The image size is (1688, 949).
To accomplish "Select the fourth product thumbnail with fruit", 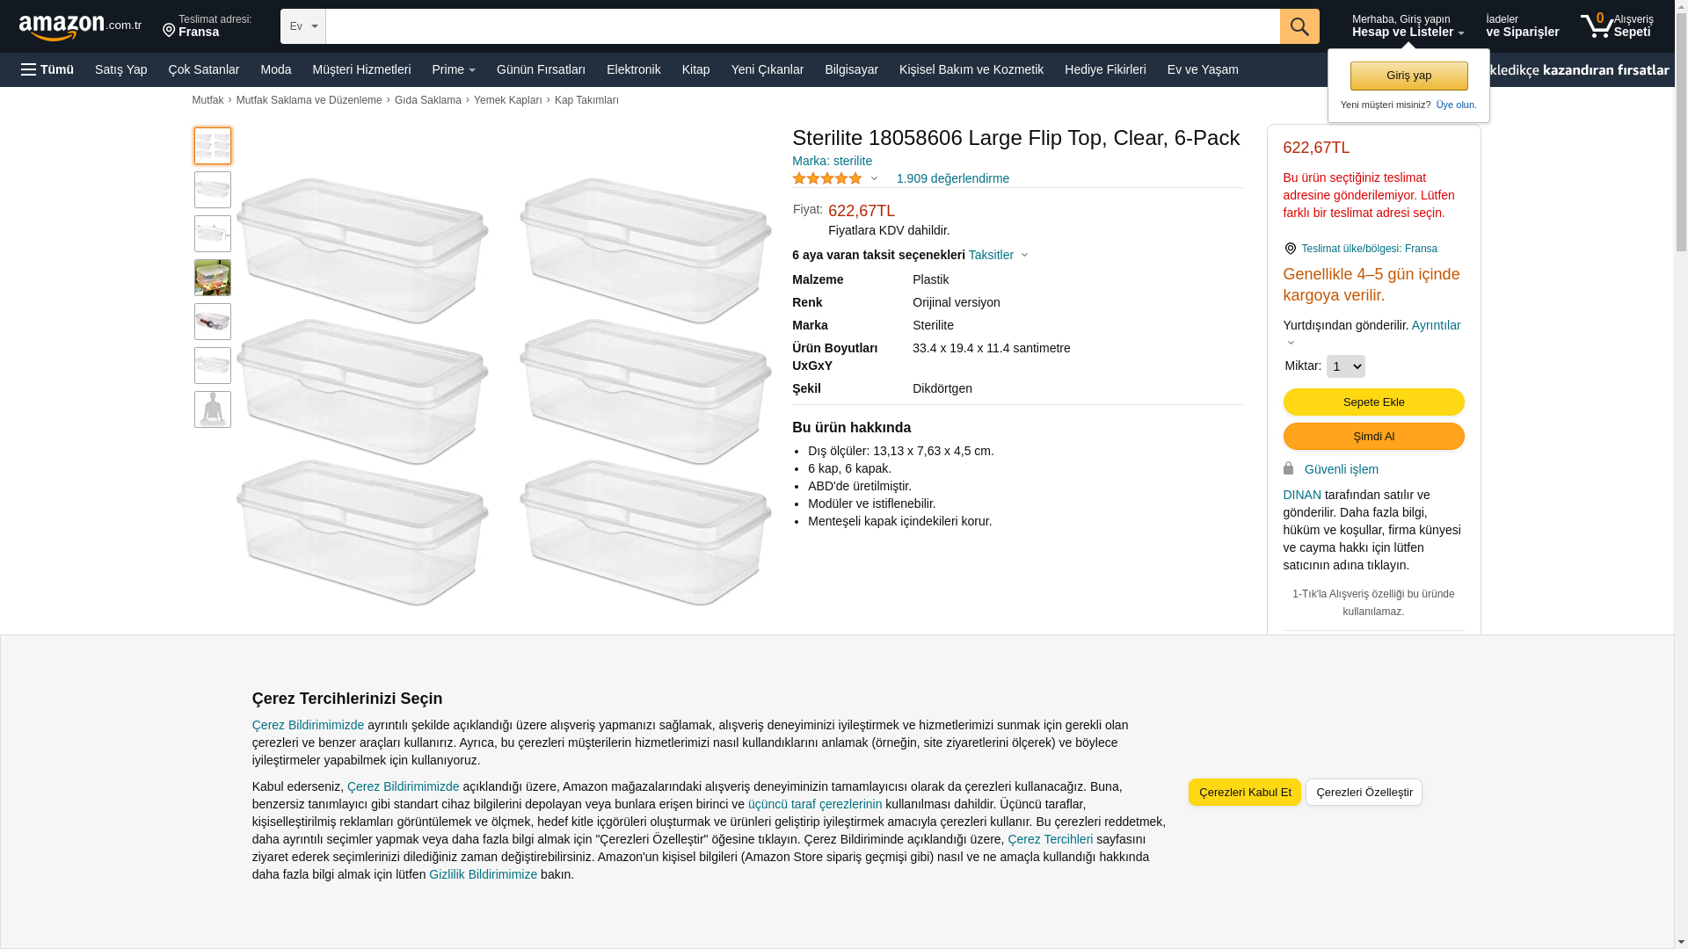I will click(x=213, y=278).
